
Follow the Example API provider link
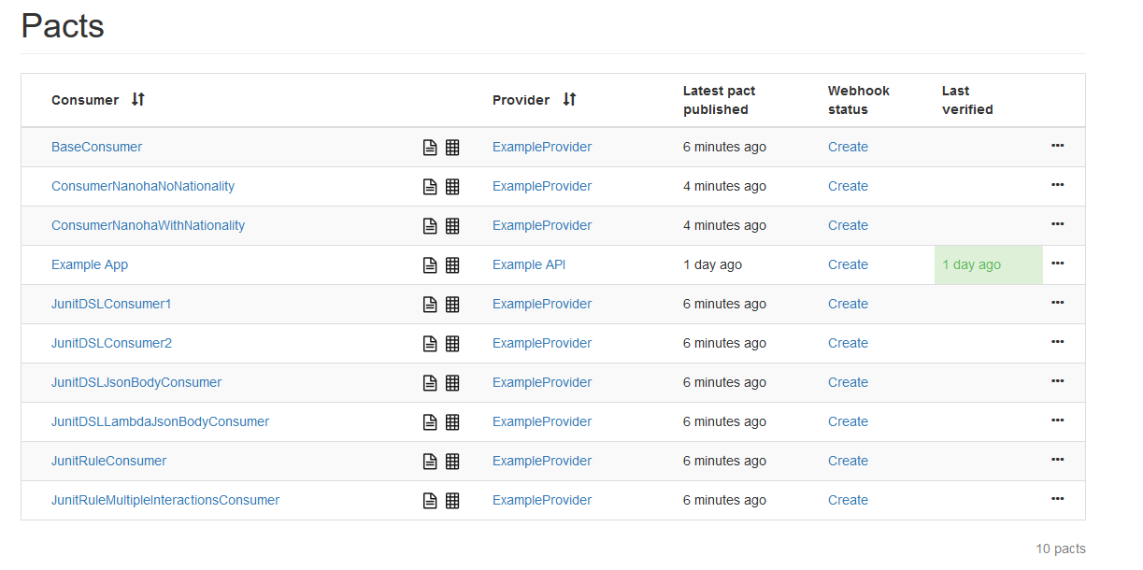pos(529,264)
